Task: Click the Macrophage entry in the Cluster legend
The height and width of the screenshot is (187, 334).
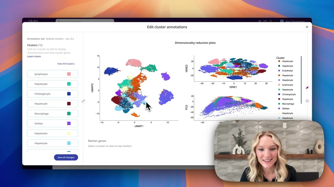Action: [286, 104]
